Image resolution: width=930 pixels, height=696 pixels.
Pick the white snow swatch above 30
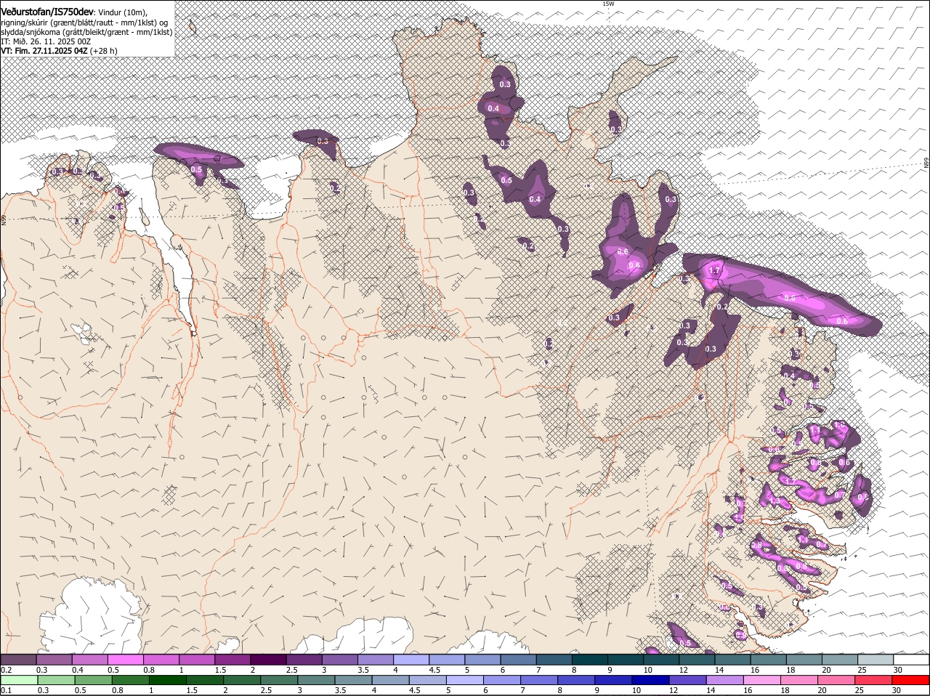click(911, 659)
